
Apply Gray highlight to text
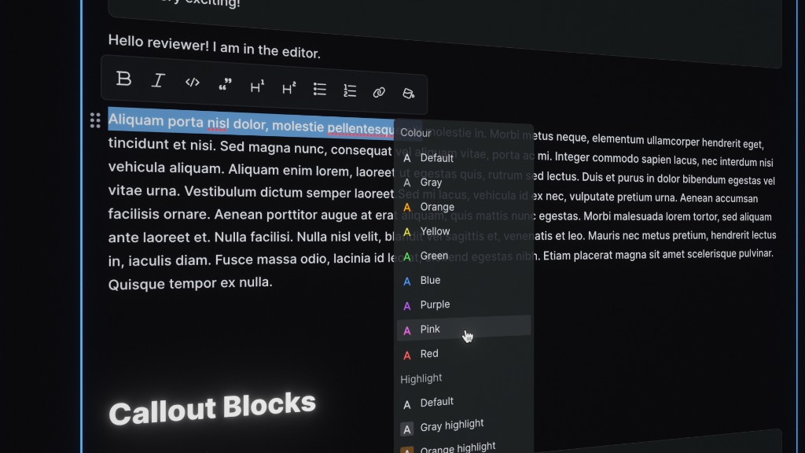coord(464,425)
